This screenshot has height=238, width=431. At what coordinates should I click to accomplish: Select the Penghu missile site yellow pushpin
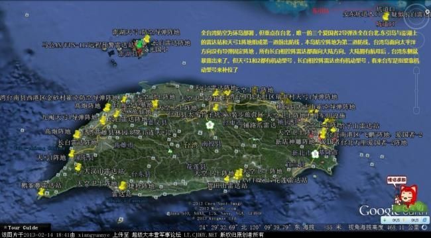pos(147,38)
